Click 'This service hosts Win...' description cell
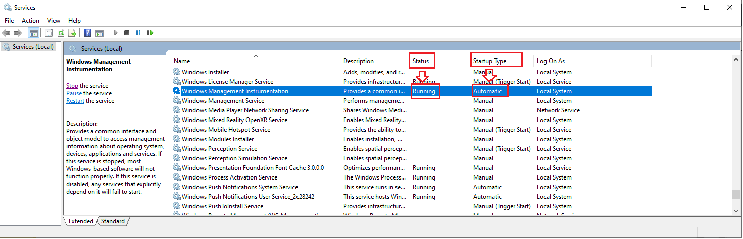Screen dimensions: 743x239 point(375,197)
